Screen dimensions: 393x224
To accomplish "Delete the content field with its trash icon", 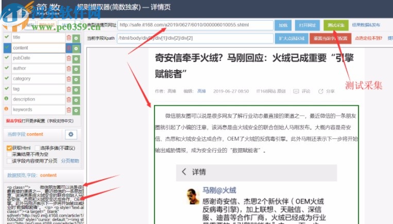I will pos(69,48).
